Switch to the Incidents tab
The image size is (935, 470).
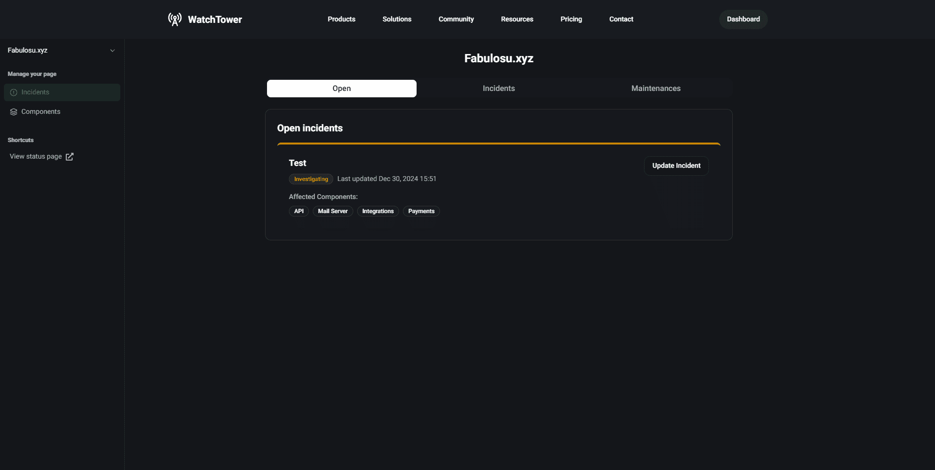498,88
